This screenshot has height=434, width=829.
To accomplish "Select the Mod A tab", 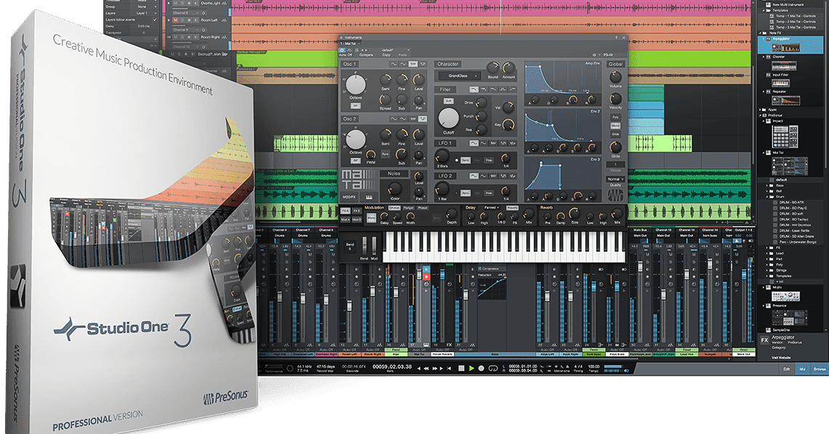I will click(345, 219).
